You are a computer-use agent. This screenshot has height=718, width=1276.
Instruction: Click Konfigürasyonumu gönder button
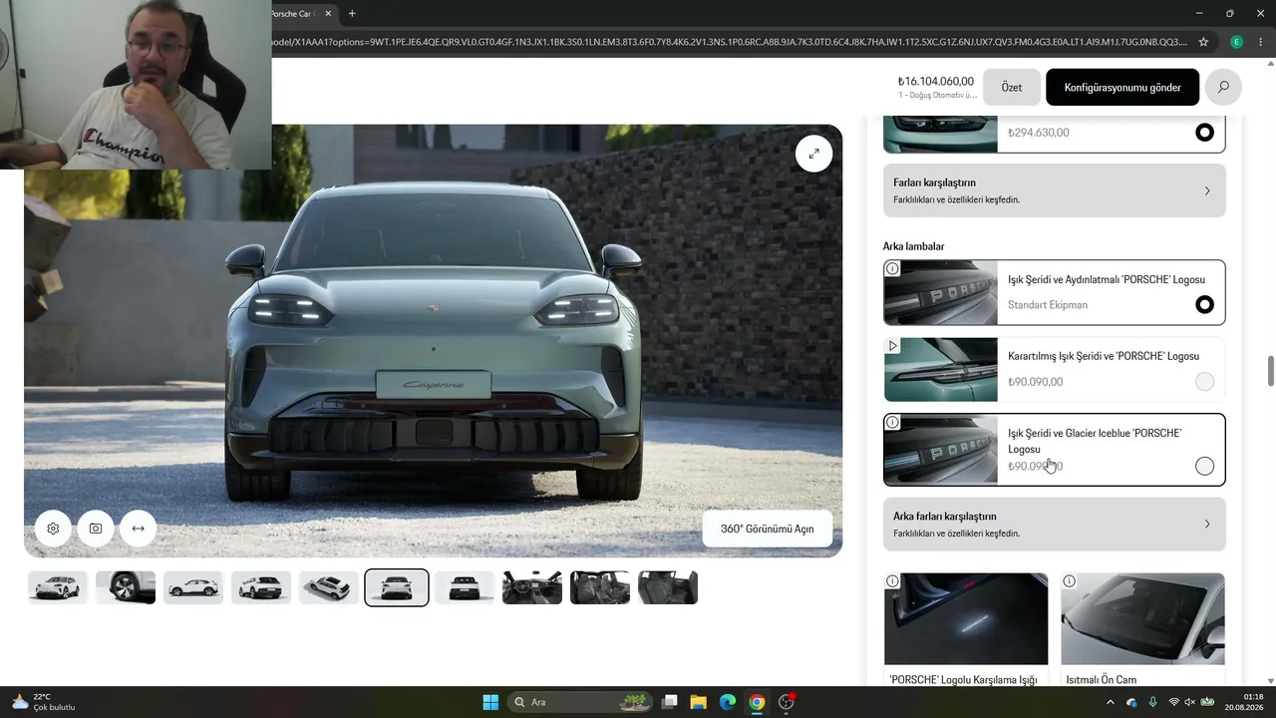click(x=1122, y=87)
